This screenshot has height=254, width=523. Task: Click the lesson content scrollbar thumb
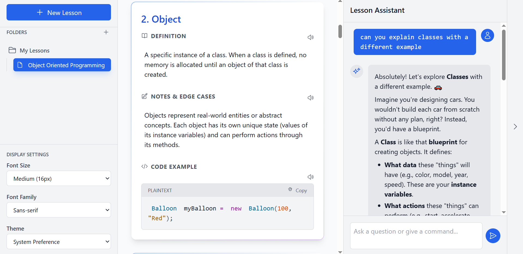click(x=340, y=32)
